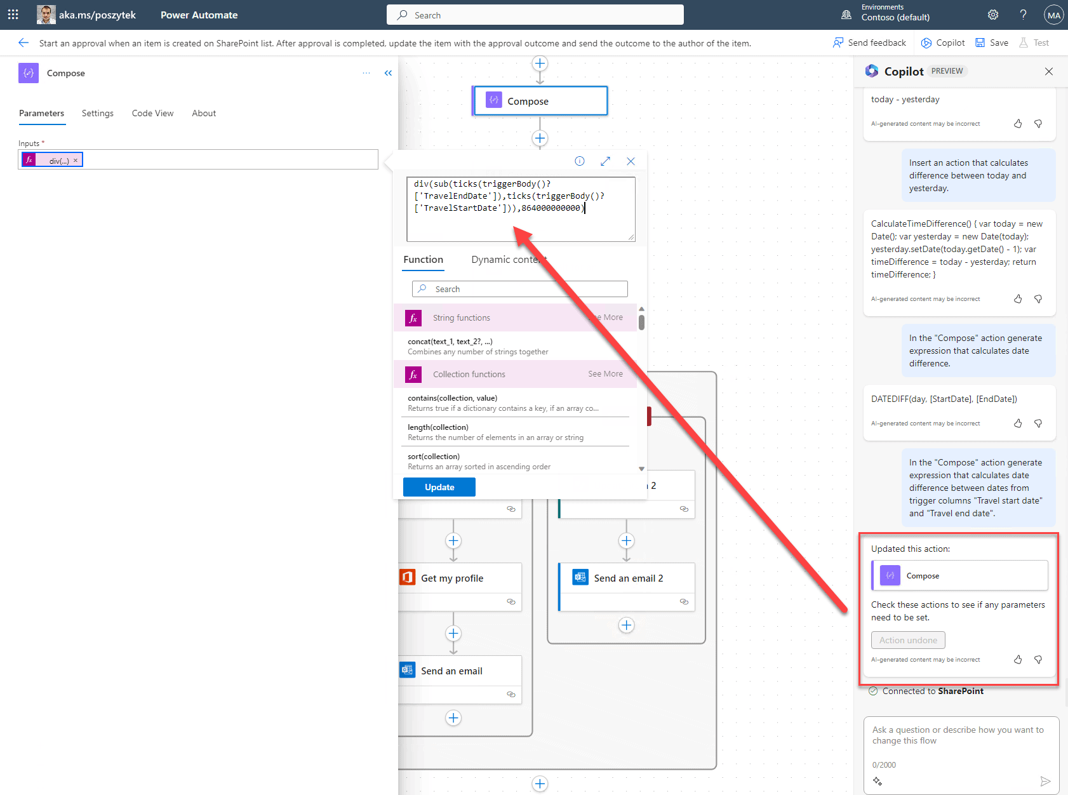The height and width of the screenshot is (795, 1068).
Task: Expand String functions with See More
Action: tap(612, 317)
